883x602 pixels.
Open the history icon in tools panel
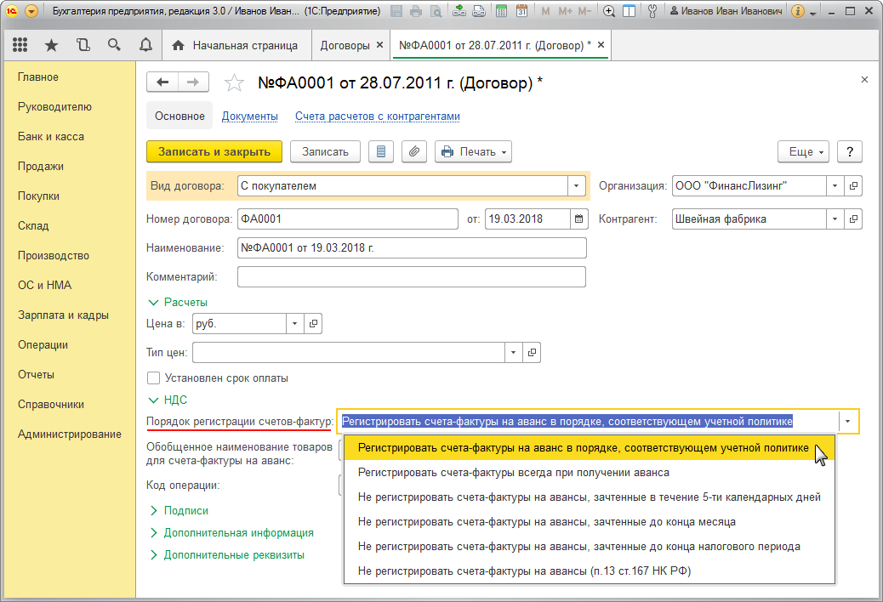[83, 45]
